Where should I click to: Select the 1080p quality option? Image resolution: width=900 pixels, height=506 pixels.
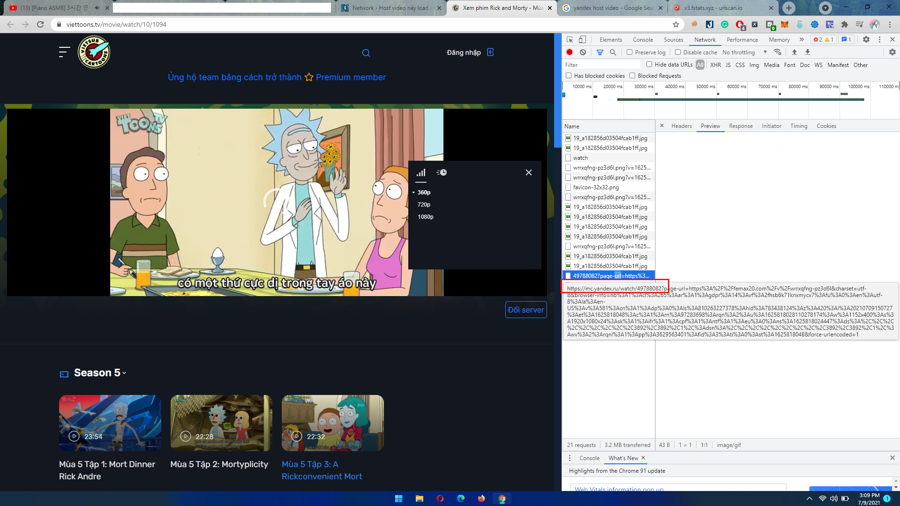click(x=426, y=217)
